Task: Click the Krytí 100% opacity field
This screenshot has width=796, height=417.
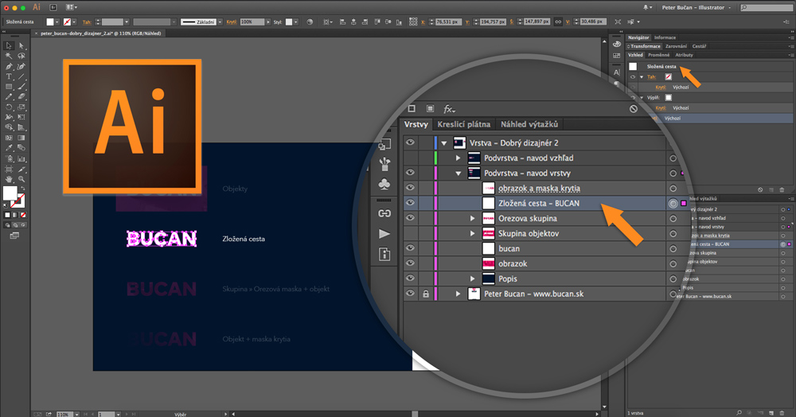Action: [x=252, y=21]
